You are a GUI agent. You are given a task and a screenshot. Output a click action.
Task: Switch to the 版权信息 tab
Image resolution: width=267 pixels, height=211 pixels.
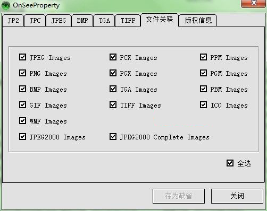pyautogui.click(x=198, y=21)
